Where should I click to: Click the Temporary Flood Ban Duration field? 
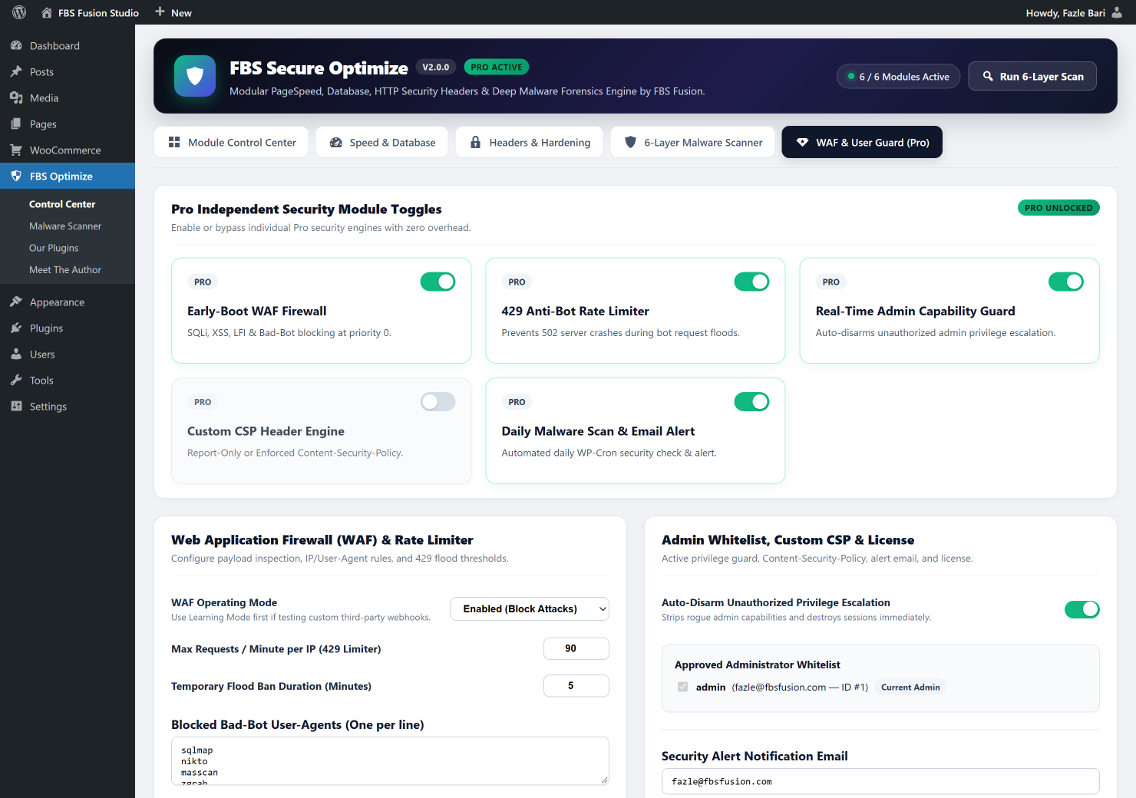tap(576, 685)
